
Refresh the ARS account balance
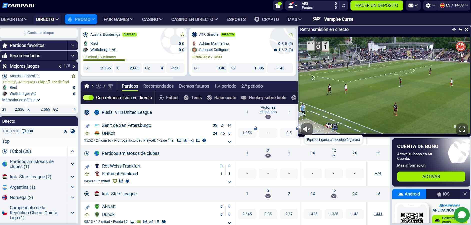(x=344, y=5)
